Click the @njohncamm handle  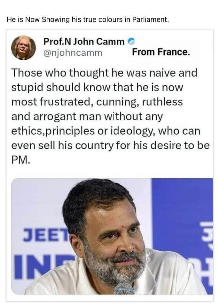73,52
